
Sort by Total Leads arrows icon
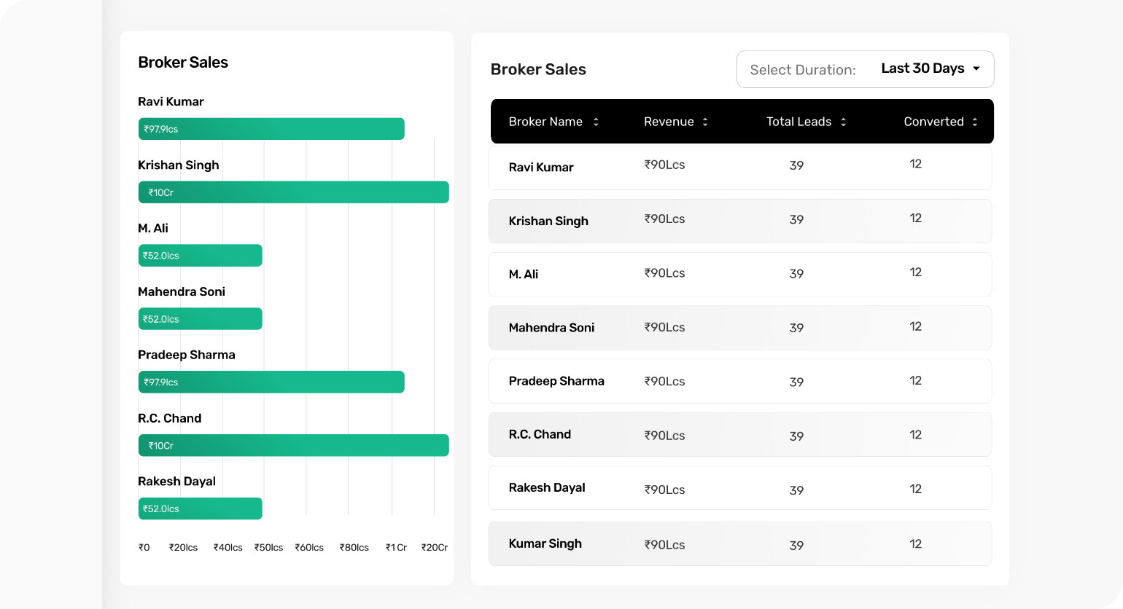tap(844, 122)
